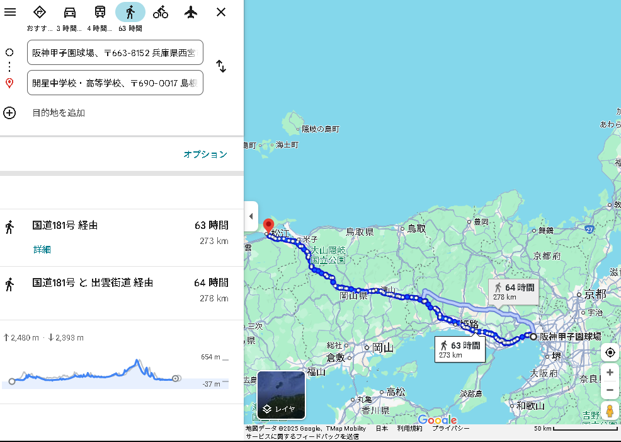Click the 鳥取 city label on map

click(x=417, y=228)
